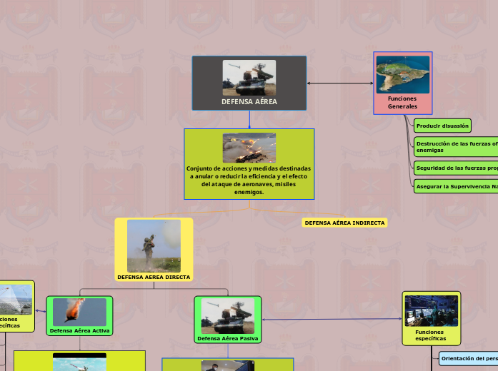Click the missile launcher image in DEFENSA AÉREA node

(249, 77)
